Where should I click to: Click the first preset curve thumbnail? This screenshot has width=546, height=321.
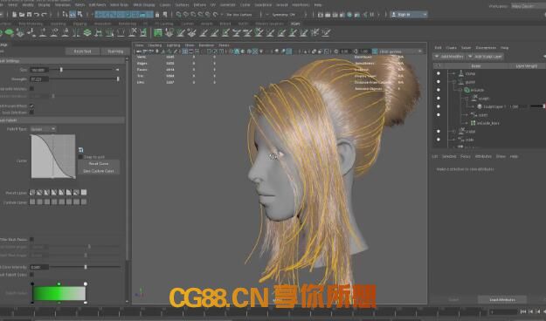pos(32,192)
